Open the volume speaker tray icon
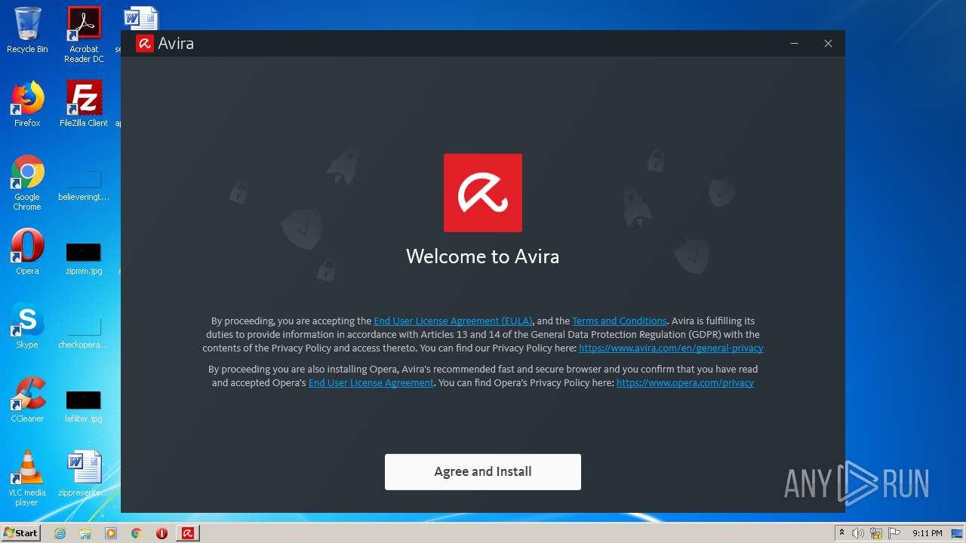This screenshot has width=966, height=543. click(858, 533)
